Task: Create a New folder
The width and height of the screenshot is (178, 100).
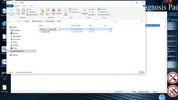Action: pyautogui.click(x=66, y=12)
